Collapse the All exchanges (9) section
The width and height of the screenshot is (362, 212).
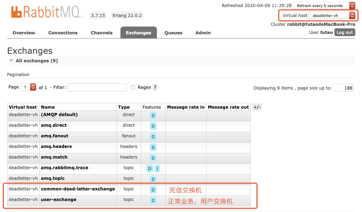11,61
